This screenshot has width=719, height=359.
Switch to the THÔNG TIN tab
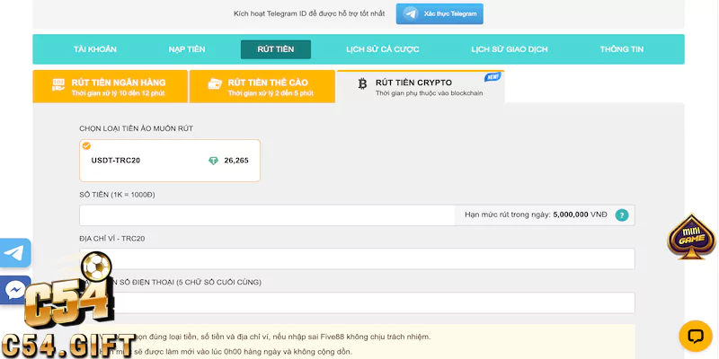point(622,49)
